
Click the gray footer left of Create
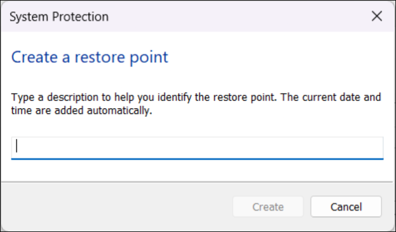(x=113, y=207)
